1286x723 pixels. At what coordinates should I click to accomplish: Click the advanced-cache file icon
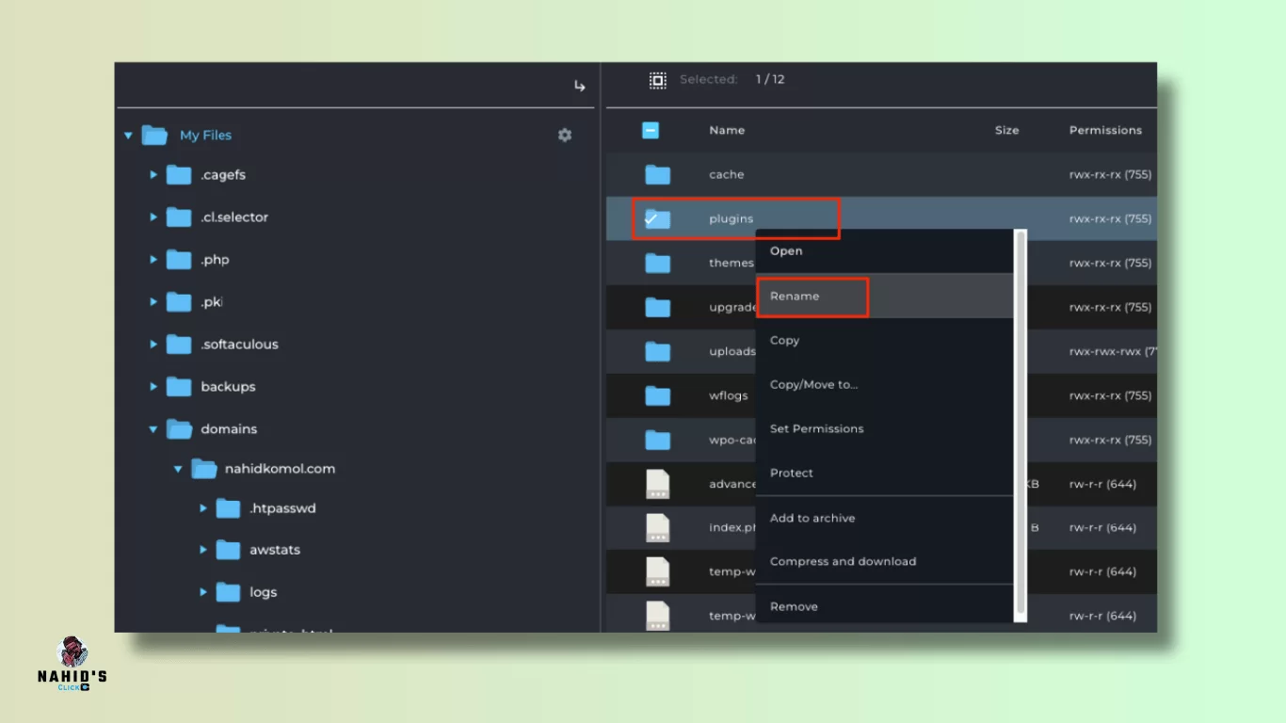(658, 484)
